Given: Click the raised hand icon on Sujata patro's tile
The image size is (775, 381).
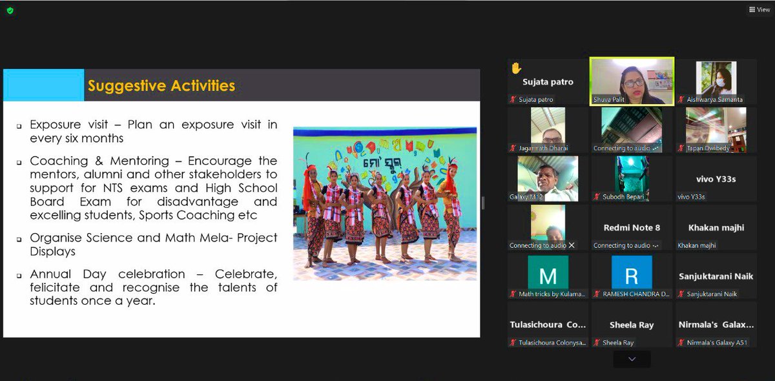Looking at the screenshot, I should coord(515,67).
